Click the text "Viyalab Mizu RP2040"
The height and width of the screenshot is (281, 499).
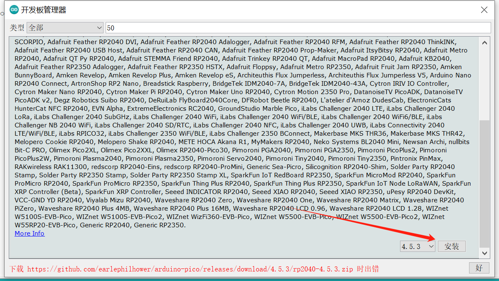pyautogui.click(x=119, y=200)
